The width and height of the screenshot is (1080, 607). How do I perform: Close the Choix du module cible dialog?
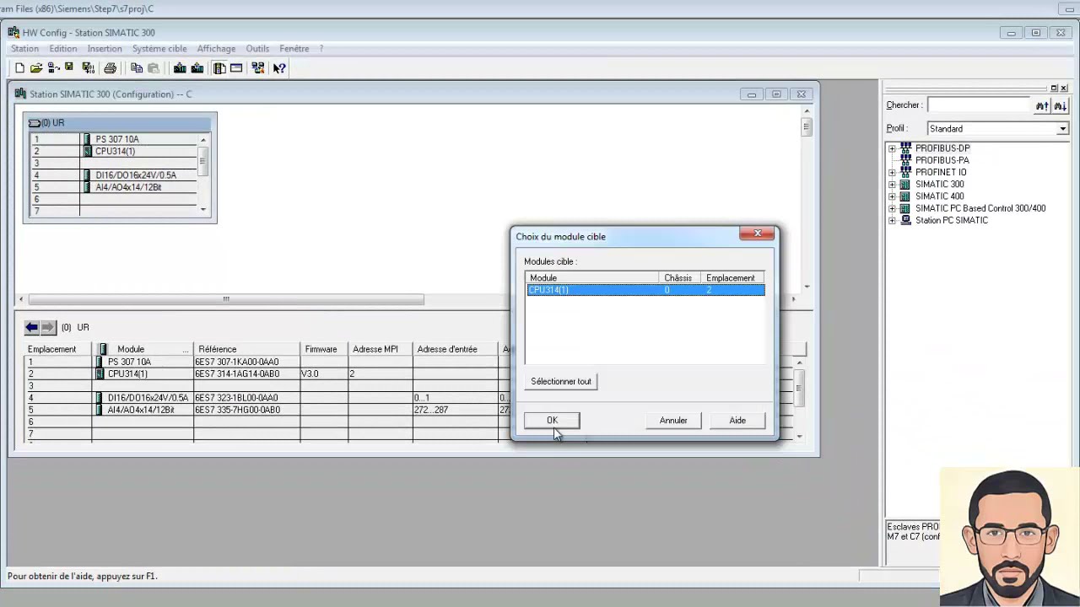click(757, 234)
